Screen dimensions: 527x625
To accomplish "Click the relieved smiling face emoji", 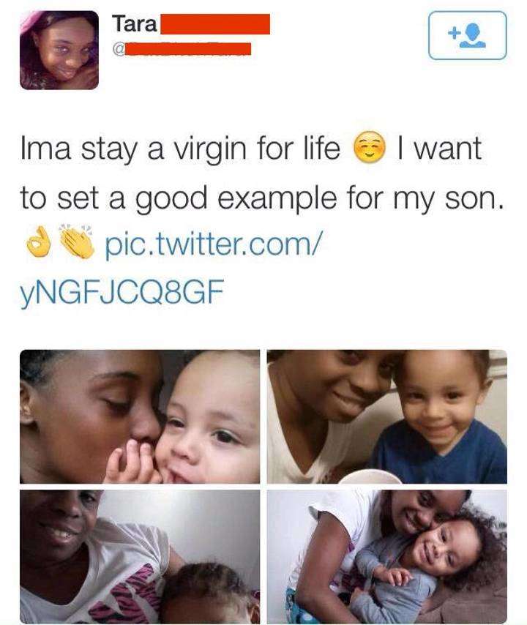I will (370, 146).
